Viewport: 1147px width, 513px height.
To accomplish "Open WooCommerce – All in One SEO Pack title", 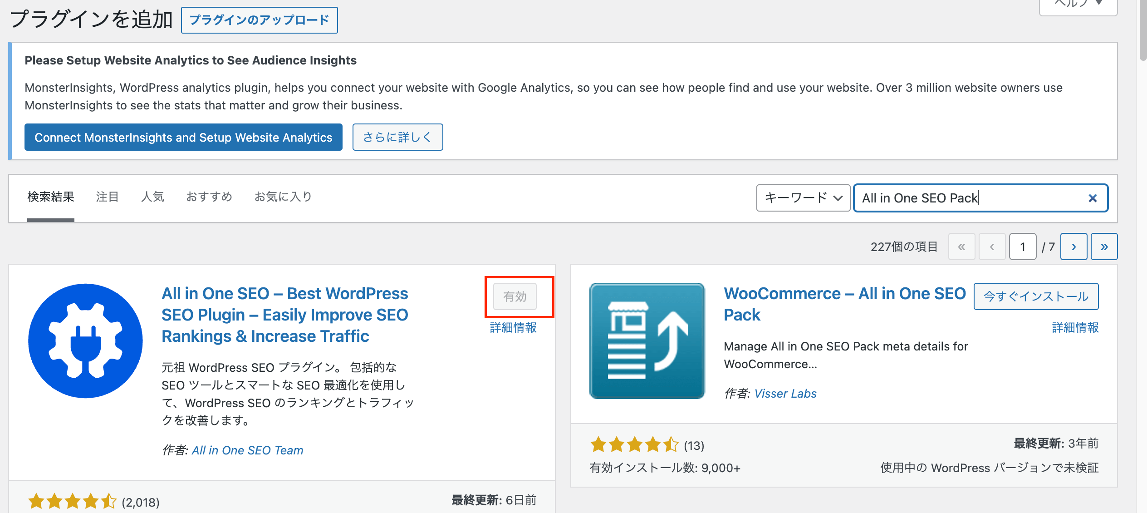I will pos(844,304).
